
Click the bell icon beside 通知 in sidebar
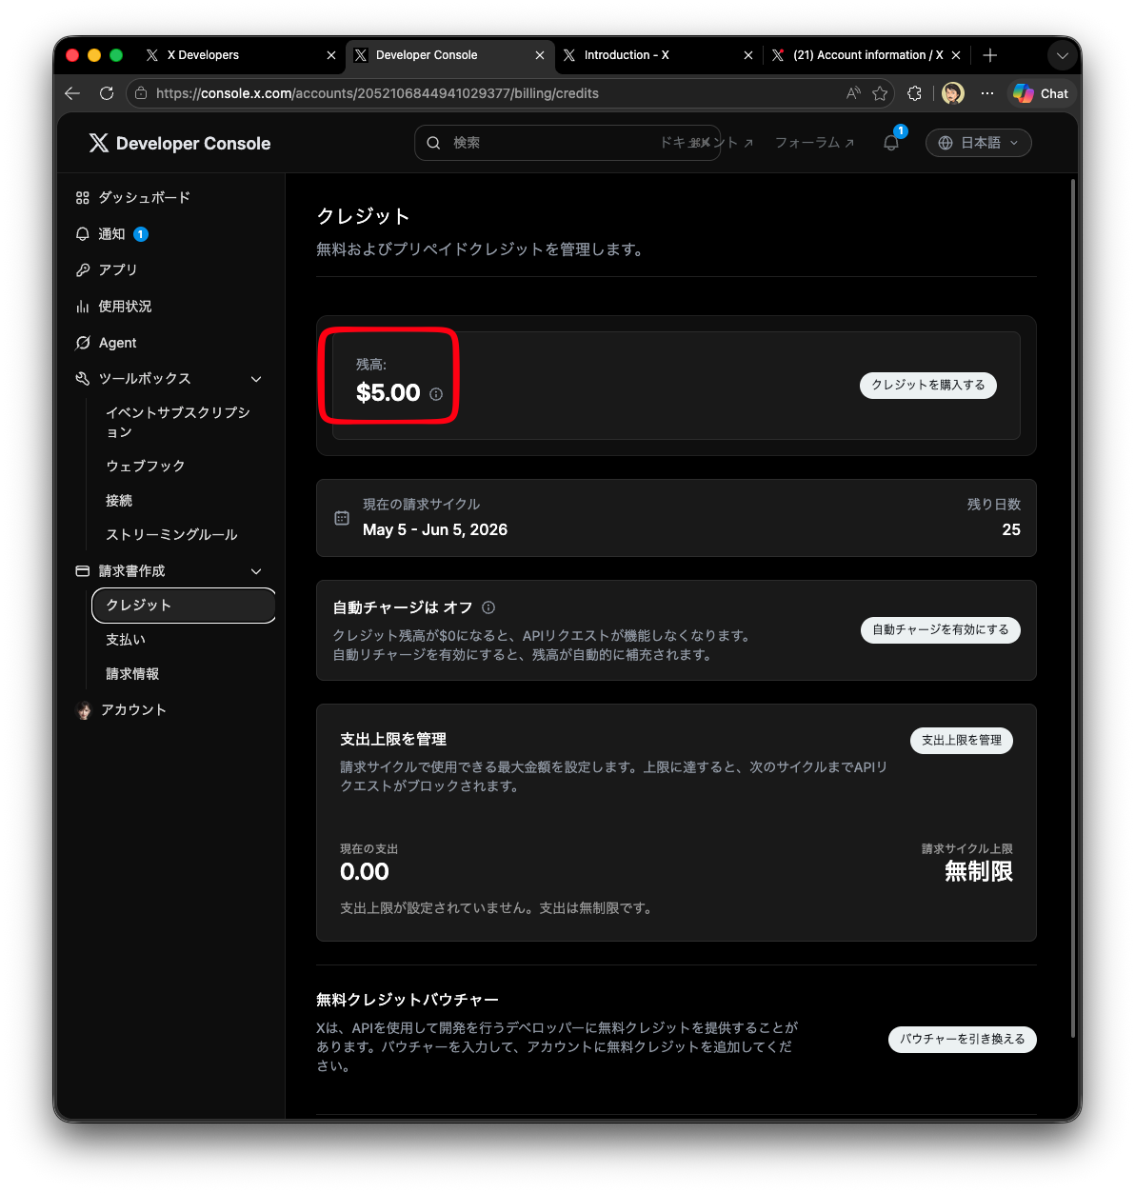pyautogui.click(x=83, y=234)
